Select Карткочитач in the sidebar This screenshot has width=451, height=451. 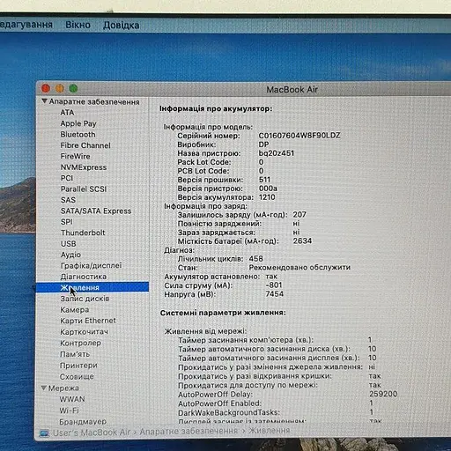[84, 332]
